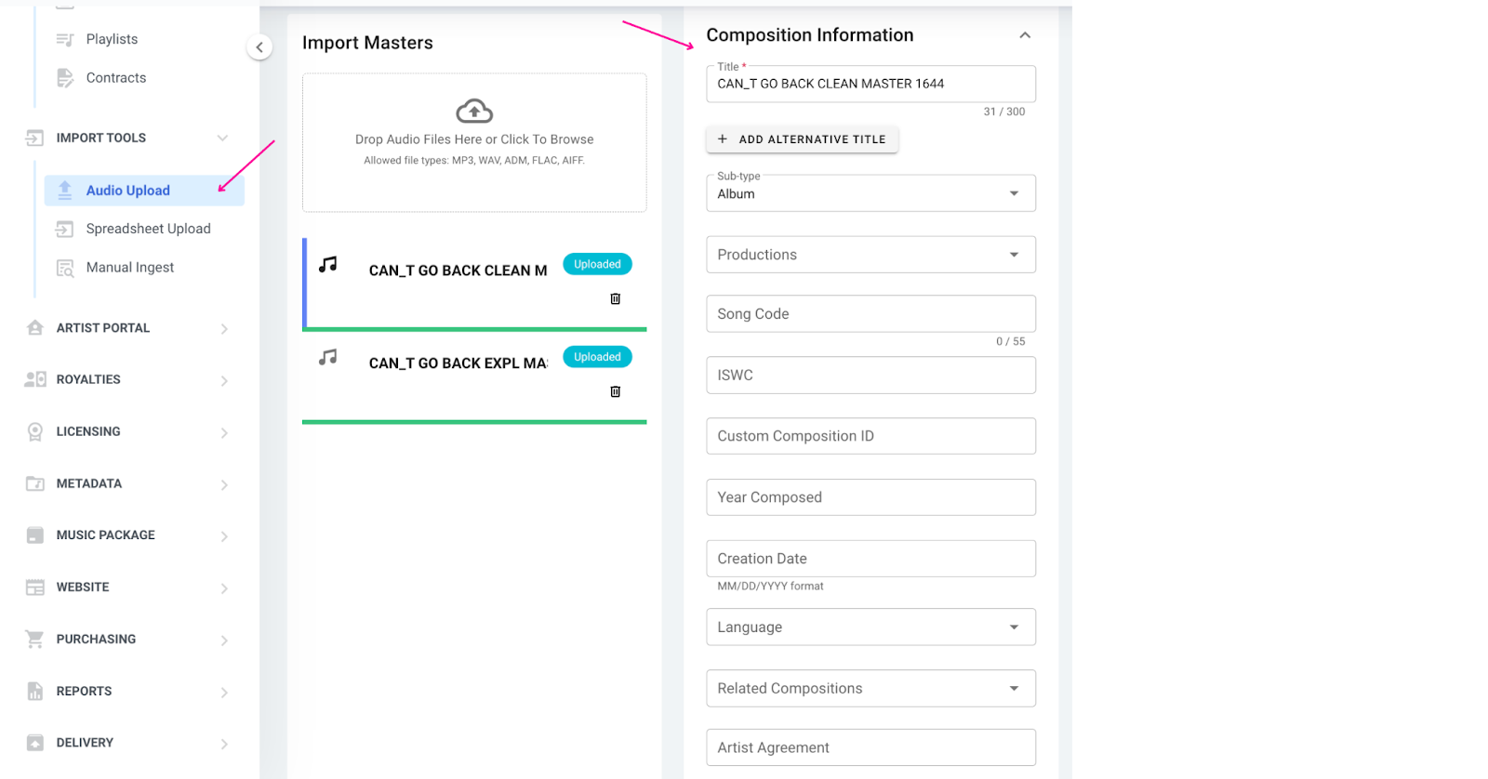Click the cloud upload icon
This screenshot has height=779, width=1488.
pyautogui.click(x=474, y=112)
